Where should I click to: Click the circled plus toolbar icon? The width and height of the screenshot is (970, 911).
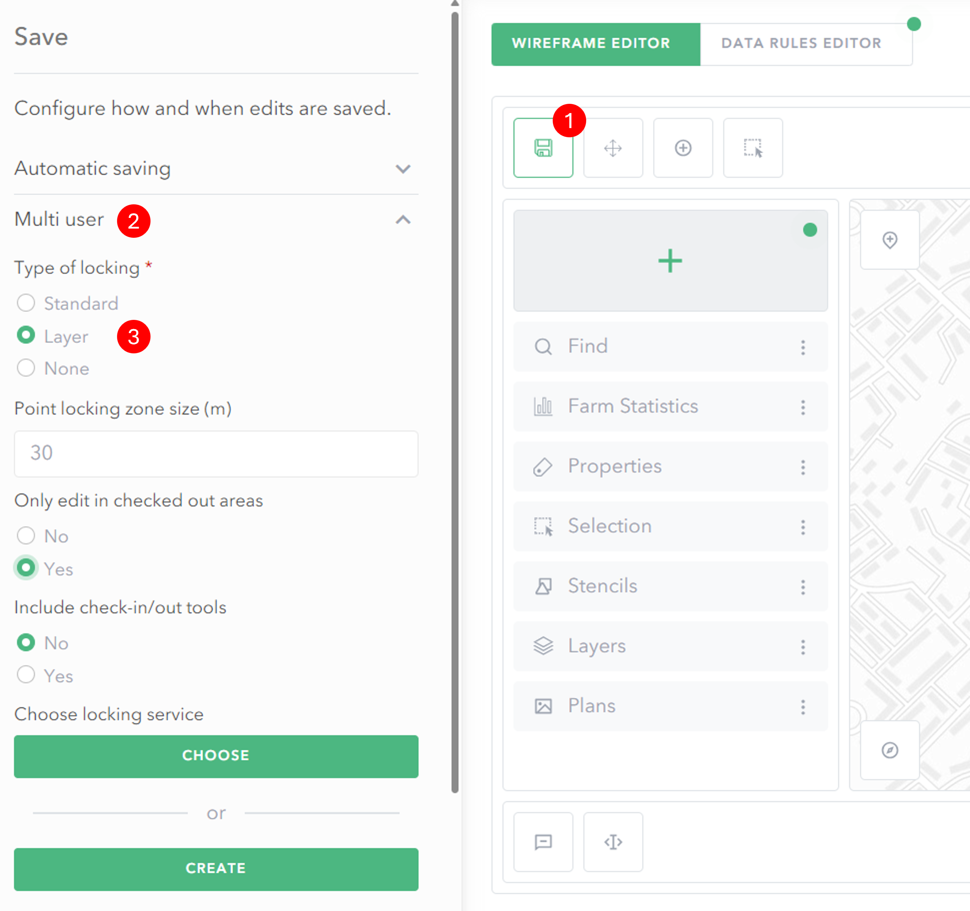point(683,148)
